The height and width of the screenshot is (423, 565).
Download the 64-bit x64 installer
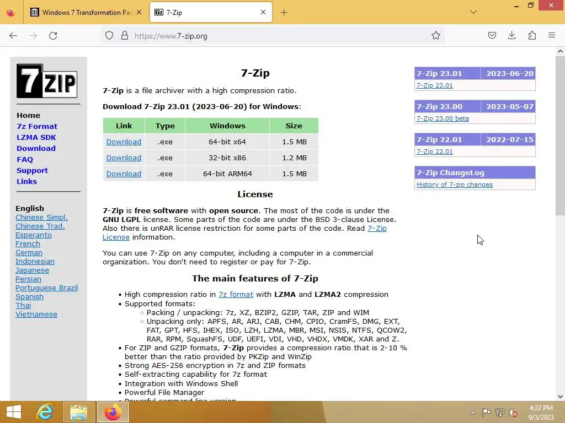coord(124,142)
